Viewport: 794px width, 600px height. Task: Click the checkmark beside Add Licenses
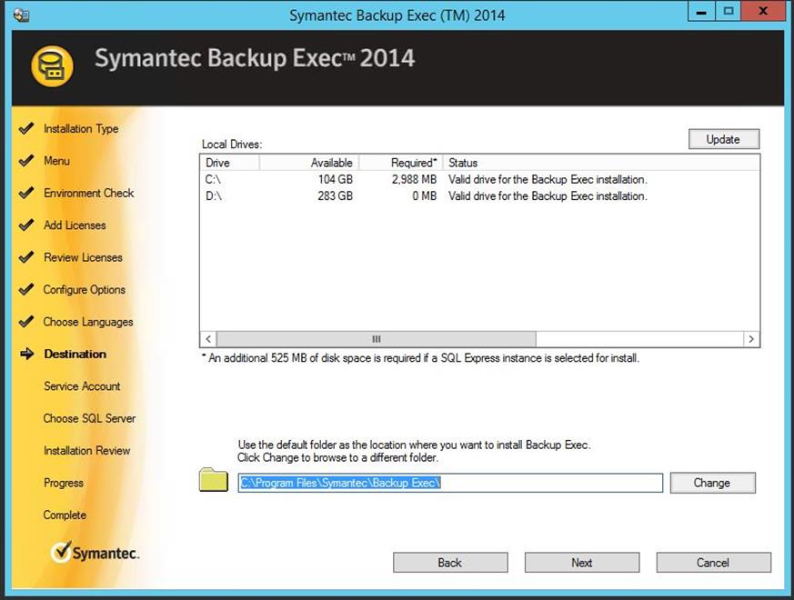coord(26,225)
